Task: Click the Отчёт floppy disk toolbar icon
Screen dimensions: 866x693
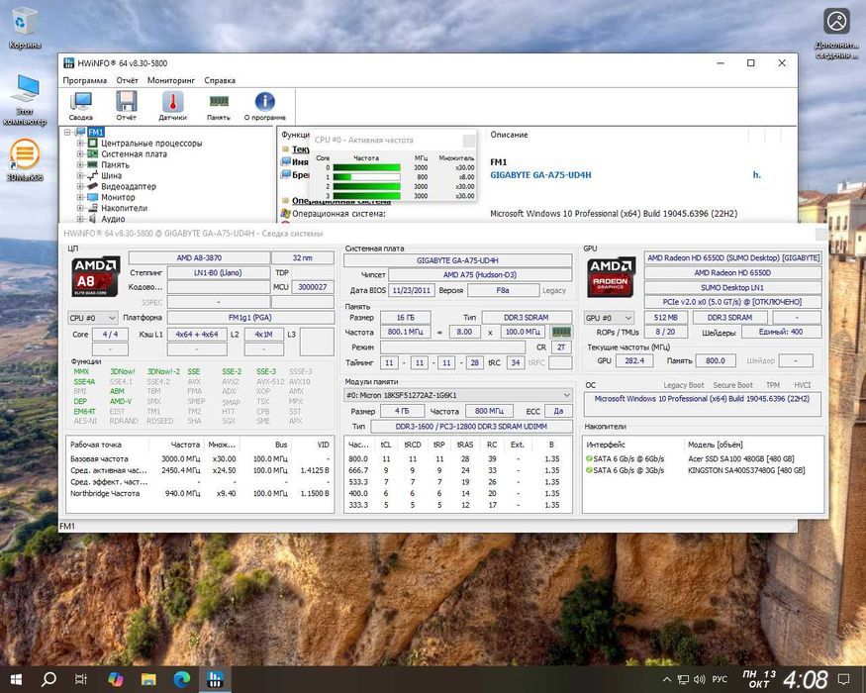Action: tap(127, 106)
